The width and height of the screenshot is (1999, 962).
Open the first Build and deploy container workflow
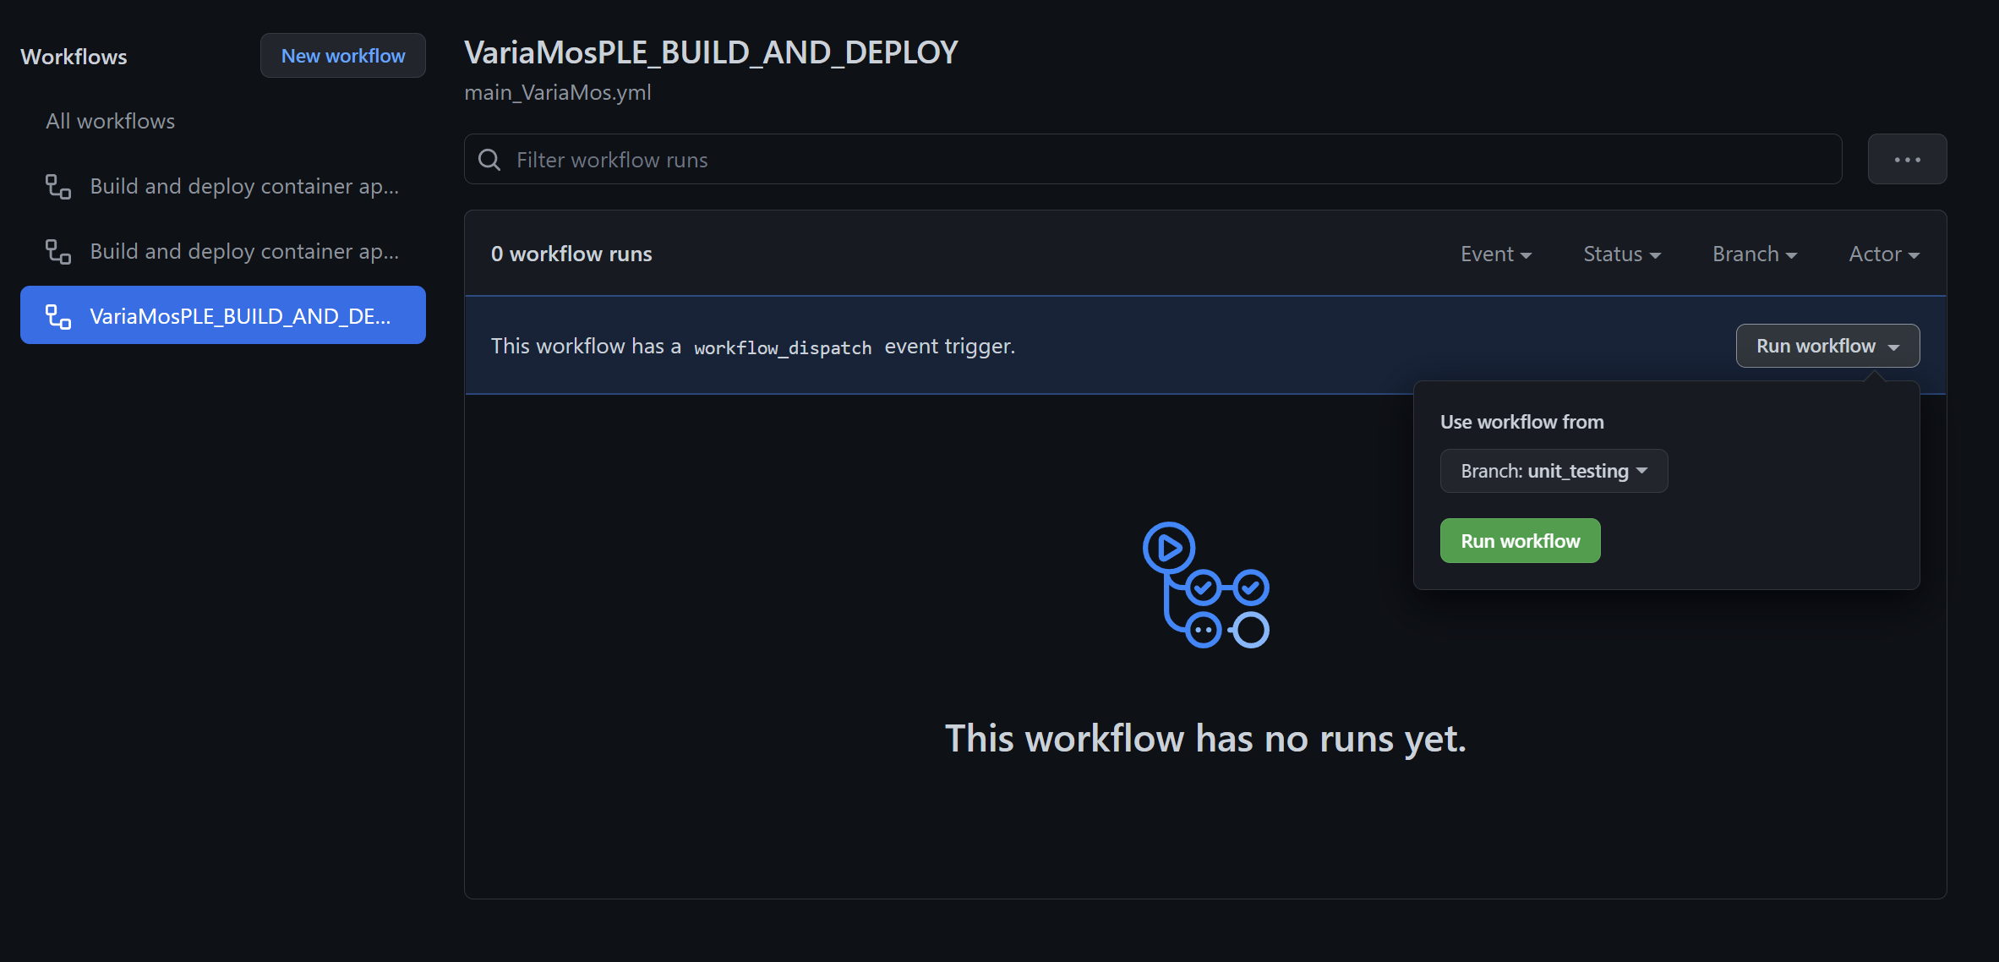[244, 187]
